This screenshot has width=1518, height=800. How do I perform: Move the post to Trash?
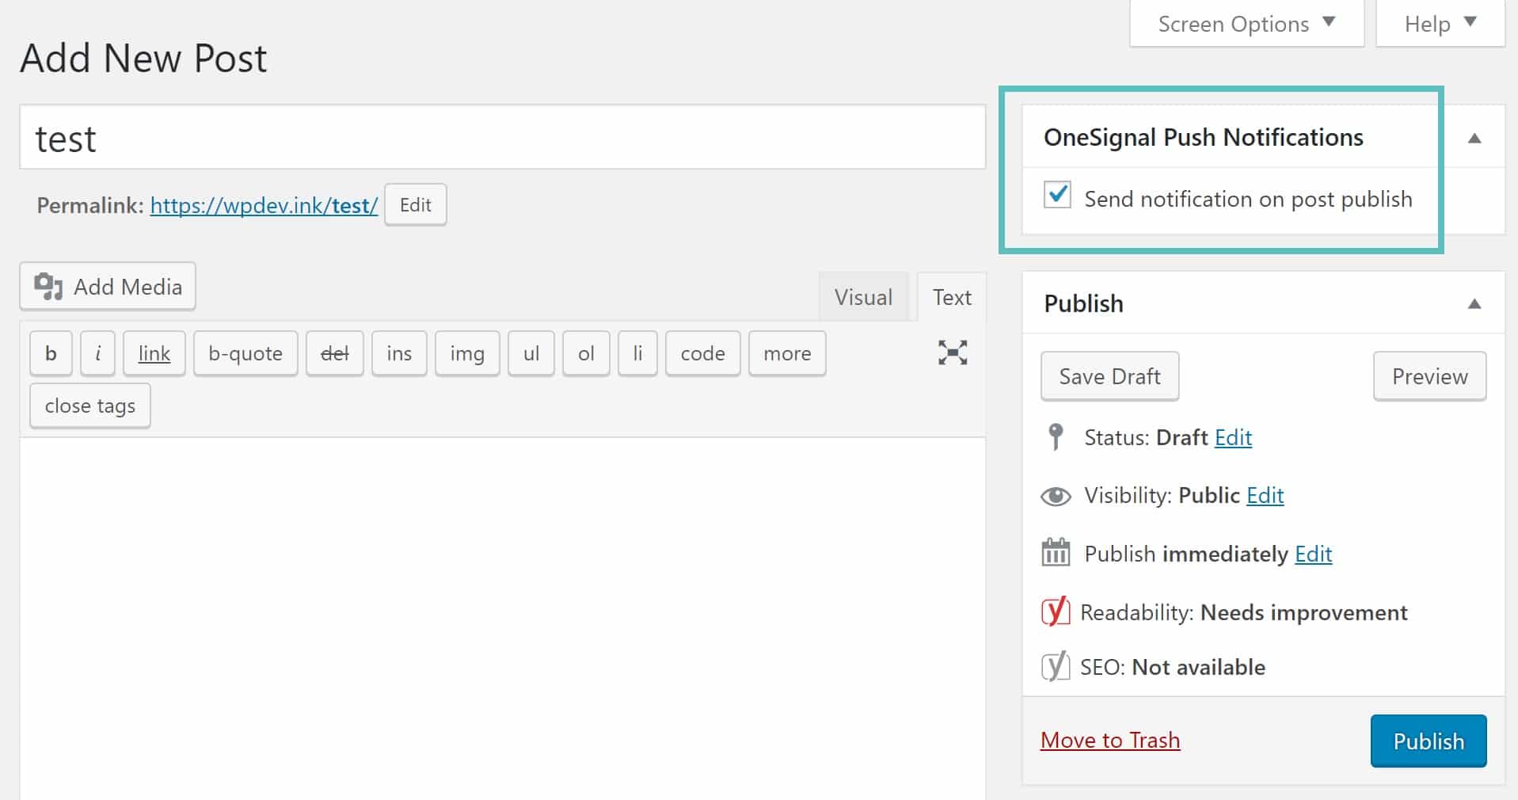1109,740
